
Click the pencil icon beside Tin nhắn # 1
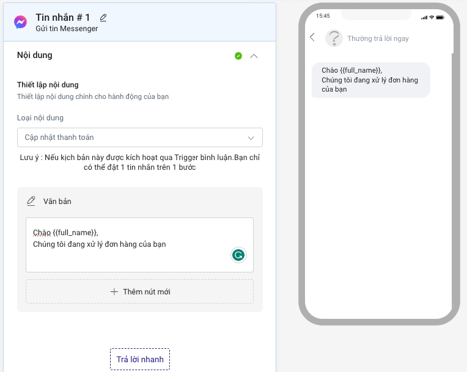[103, 18]
